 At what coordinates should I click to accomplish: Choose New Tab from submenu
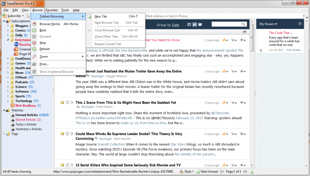(x=116, y=17)
